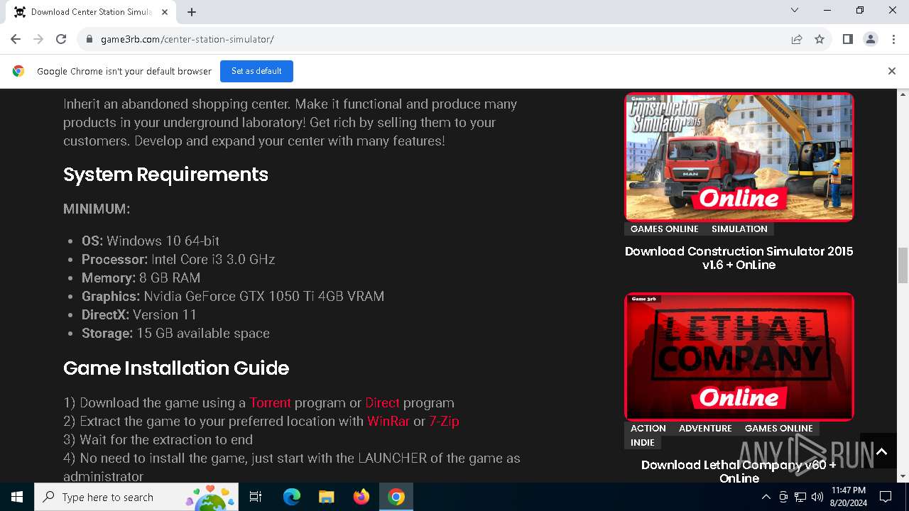Open the clock and date flyout
Viewport: 909px width, 511px height.
coord(849,497)
